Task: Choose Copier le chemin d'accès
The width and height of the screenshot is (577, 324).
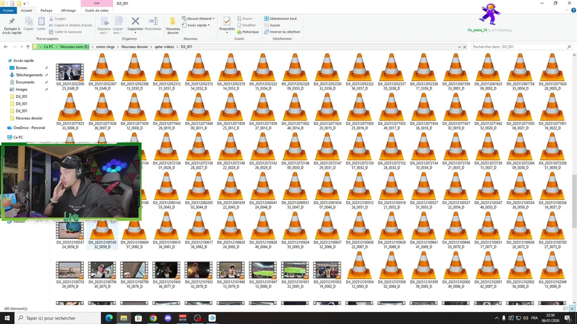Action: 70,25
